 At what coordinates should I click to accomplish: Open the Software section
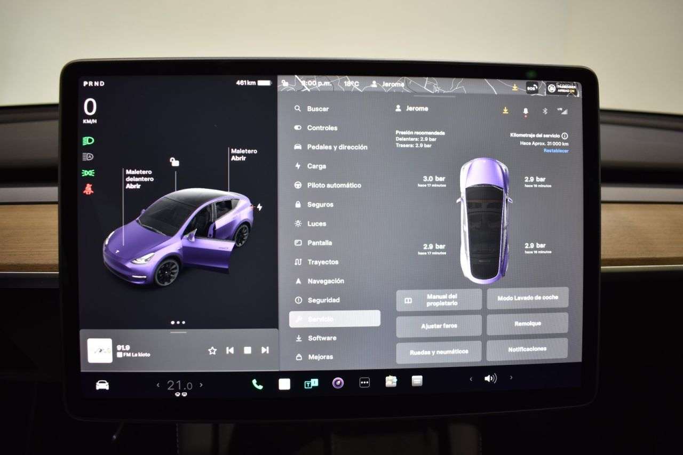321,338
